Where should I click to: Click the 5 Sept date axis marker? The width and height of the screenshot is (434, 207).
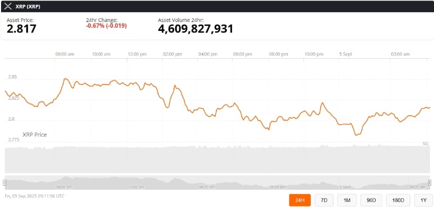point(346,55)
